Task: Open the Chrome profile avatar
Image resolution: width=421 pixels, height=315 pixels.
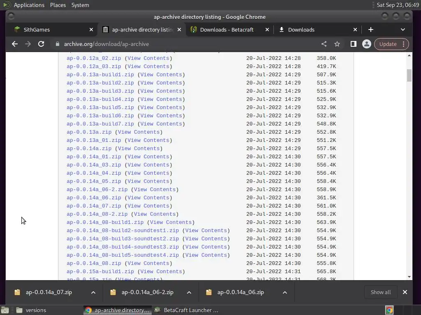Action: click(x=366, y=44)
